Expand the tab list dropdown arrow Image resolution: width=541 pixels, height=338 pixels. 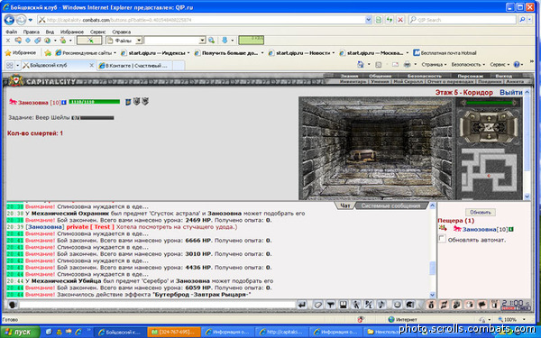point(18,66)
